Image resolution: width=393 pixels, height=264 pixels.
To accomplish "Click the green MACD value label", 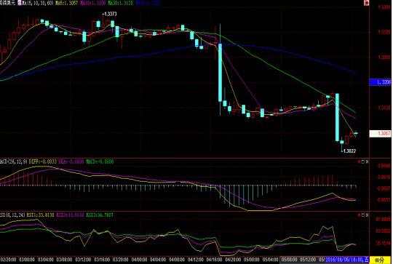I will pyautogui.click(x=100, y=161).
